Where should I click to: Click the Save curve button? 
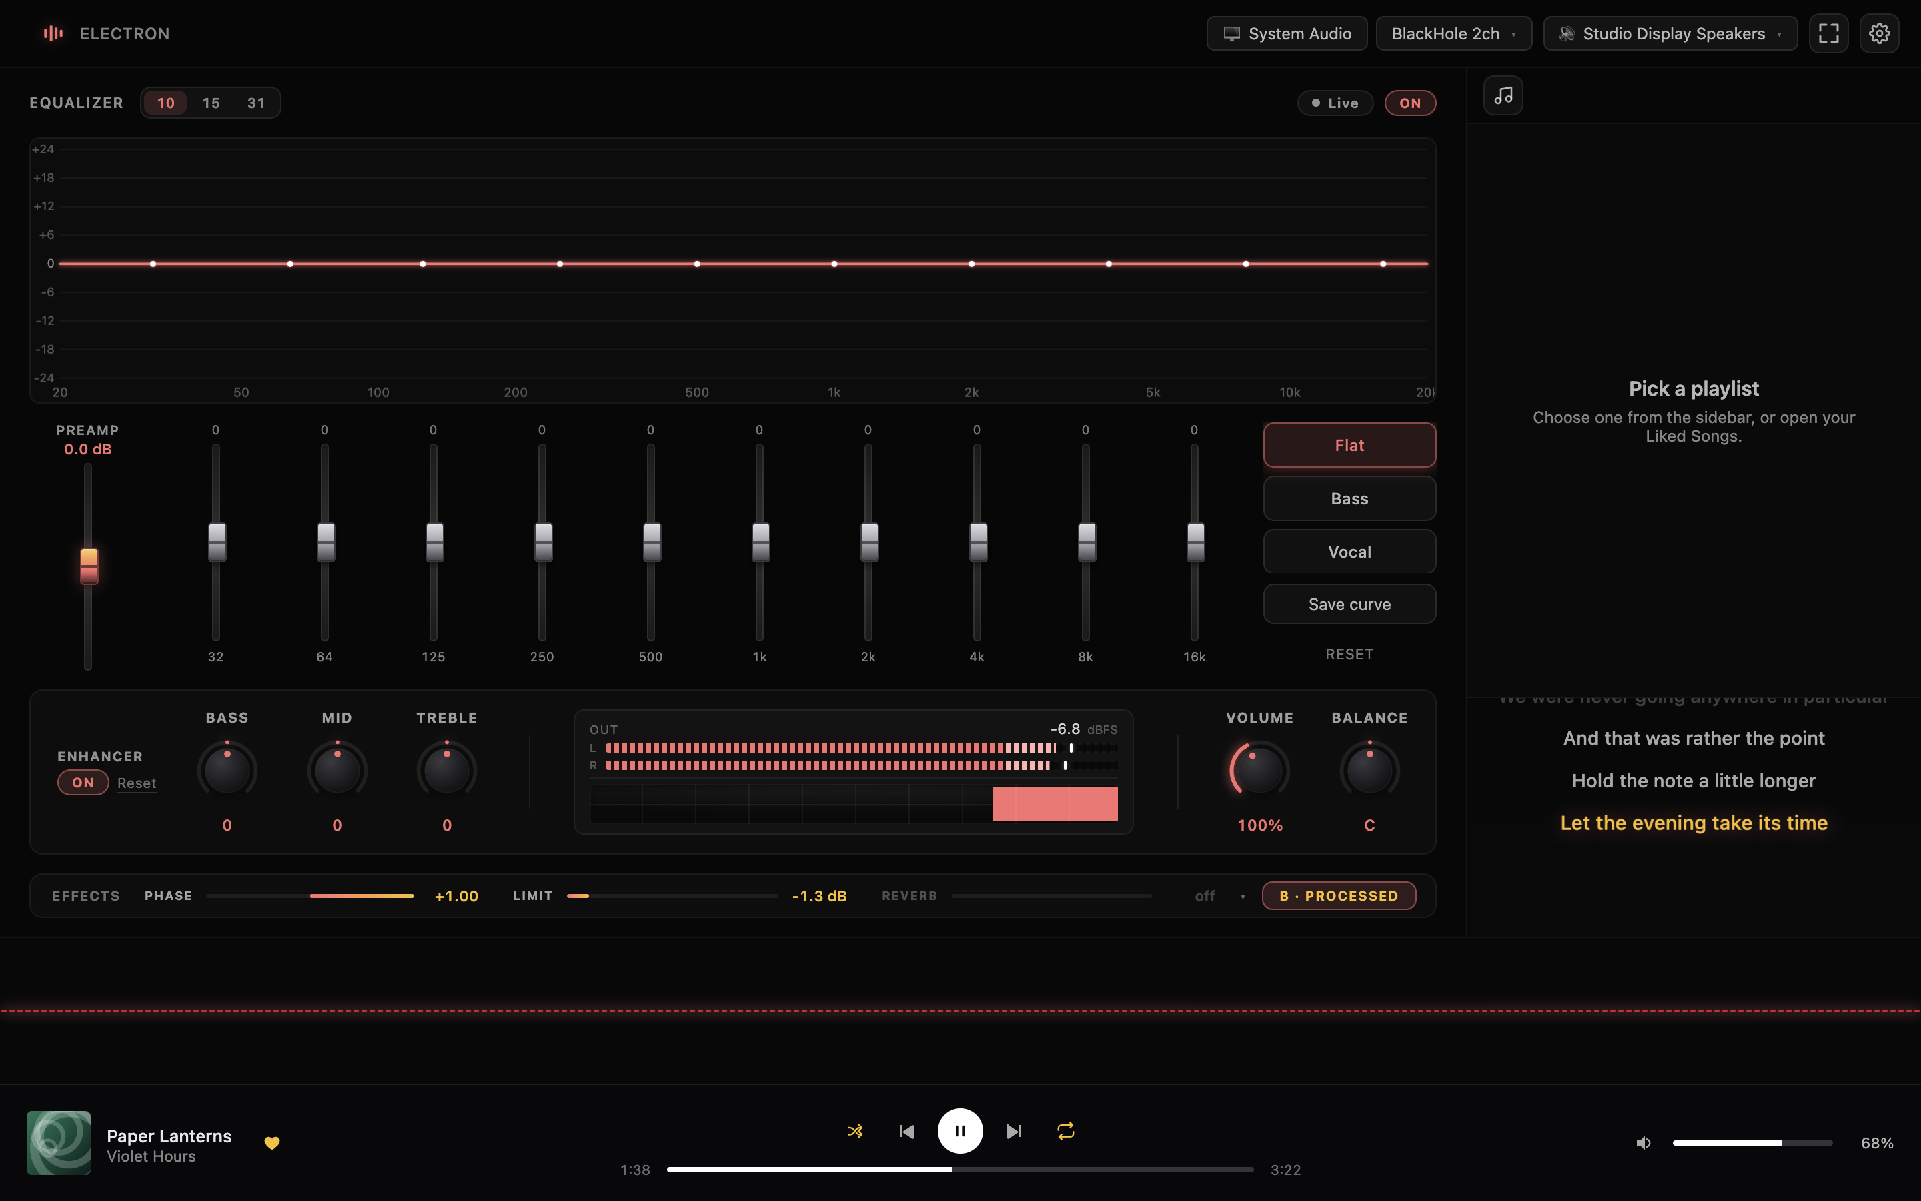(1349, 604)
